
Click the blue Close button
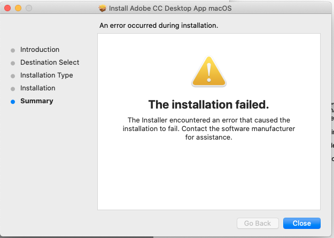click(x=301, y=223)
